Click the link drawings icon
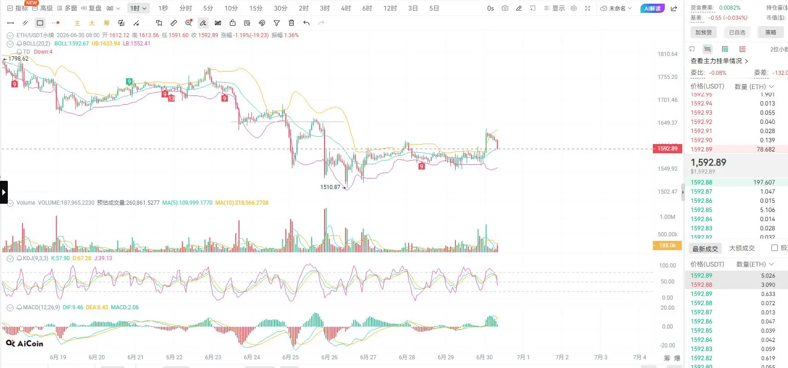The height and width of the screenshot is (368, 788). (x=262, y=23)
